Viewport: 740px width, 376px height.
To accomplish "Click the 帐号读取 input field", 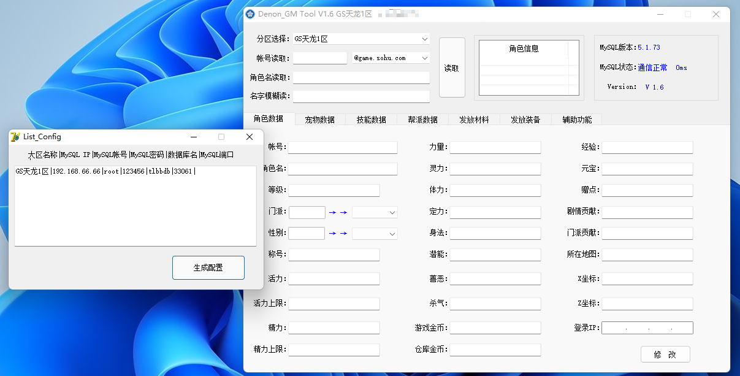I will (x=319, y=58).
